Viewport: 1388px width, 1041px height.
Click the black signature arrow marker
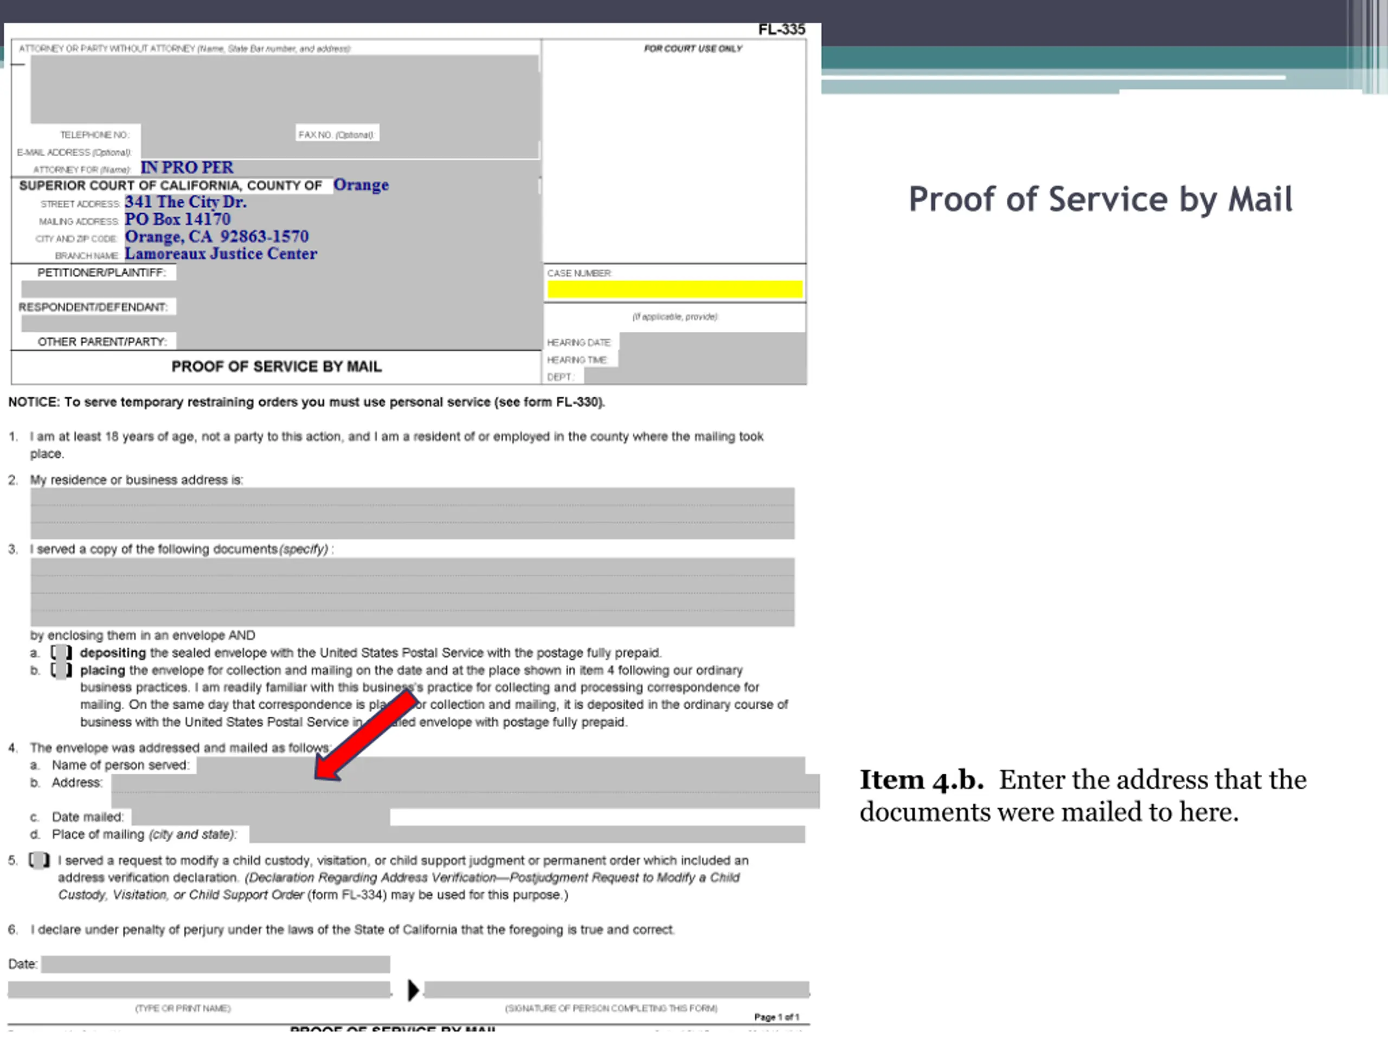point(413,990)
